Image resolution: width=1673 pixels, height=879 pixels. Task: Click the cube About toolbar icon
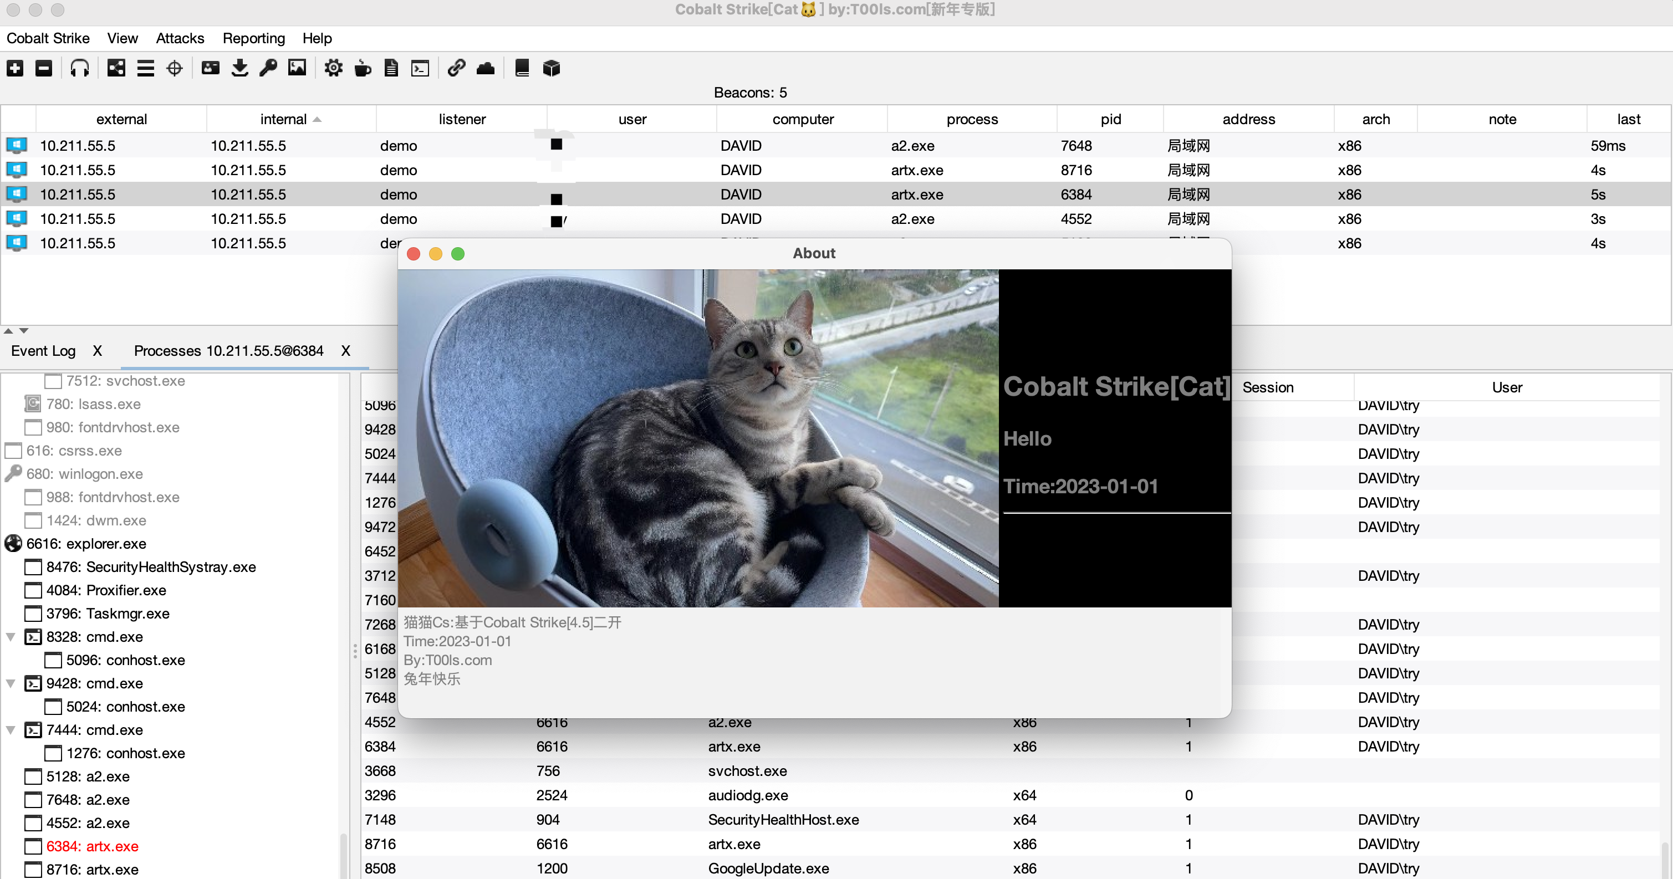coord(552,68)
